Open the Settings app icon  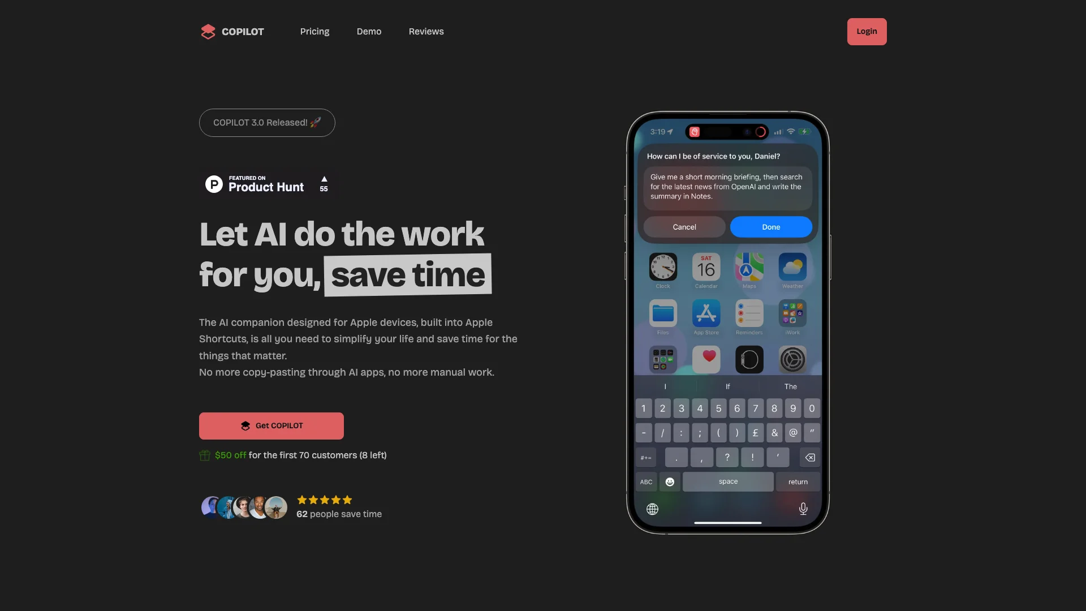click(792, 359)
